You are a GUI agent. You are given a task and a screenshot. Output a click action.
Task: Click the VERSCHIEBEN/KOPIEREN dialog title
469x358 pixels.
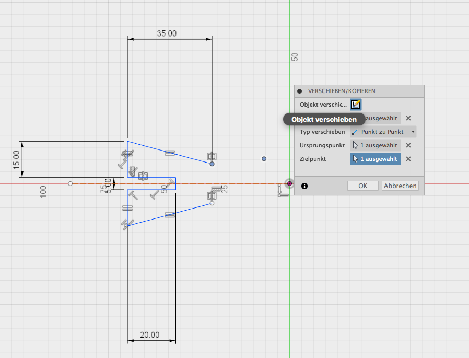(342, 91)
